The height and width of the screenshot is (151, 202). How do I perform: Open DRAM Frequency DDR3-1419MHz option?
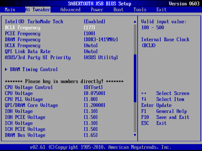pyautogui.click(x=101, y=40)
